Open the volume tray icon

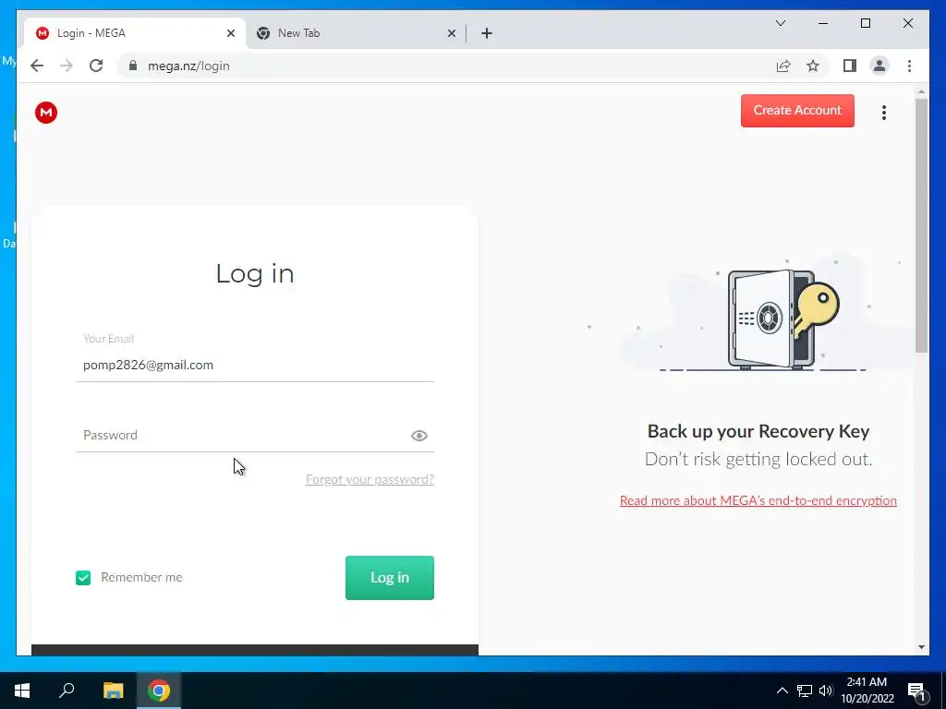[x=826, y=691]
